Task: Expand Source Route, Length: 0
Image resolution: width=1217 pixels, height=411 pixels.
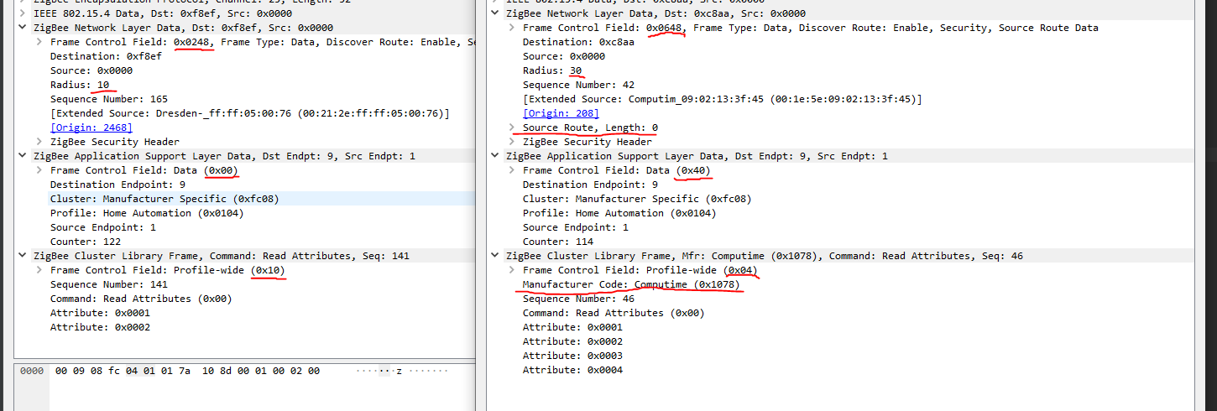Action: click(512, 127)
